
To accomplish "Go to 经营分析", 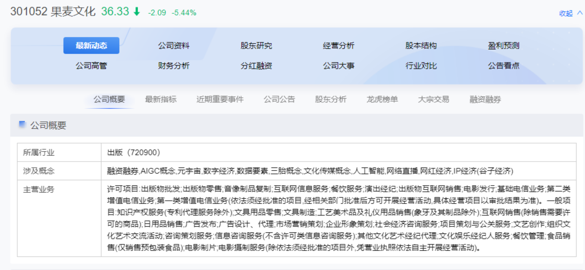I will tap(339, 46).
